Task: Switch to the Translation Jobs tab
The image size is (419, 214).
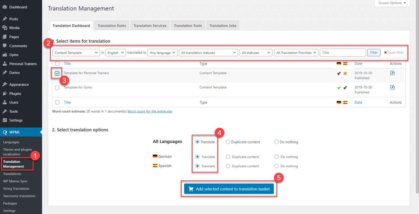Action: tap(223, 25)
